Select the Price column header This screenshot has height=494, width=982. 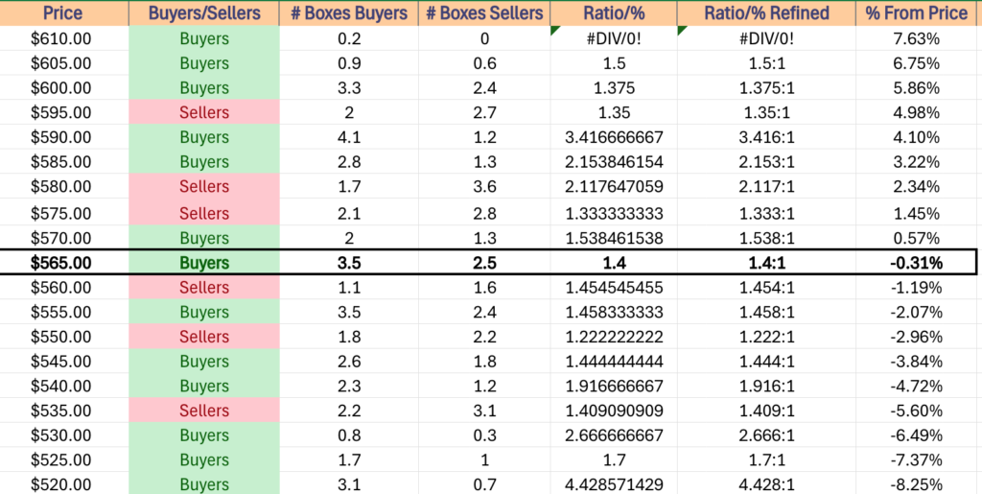pyautogui.click(x=64, y=13)
